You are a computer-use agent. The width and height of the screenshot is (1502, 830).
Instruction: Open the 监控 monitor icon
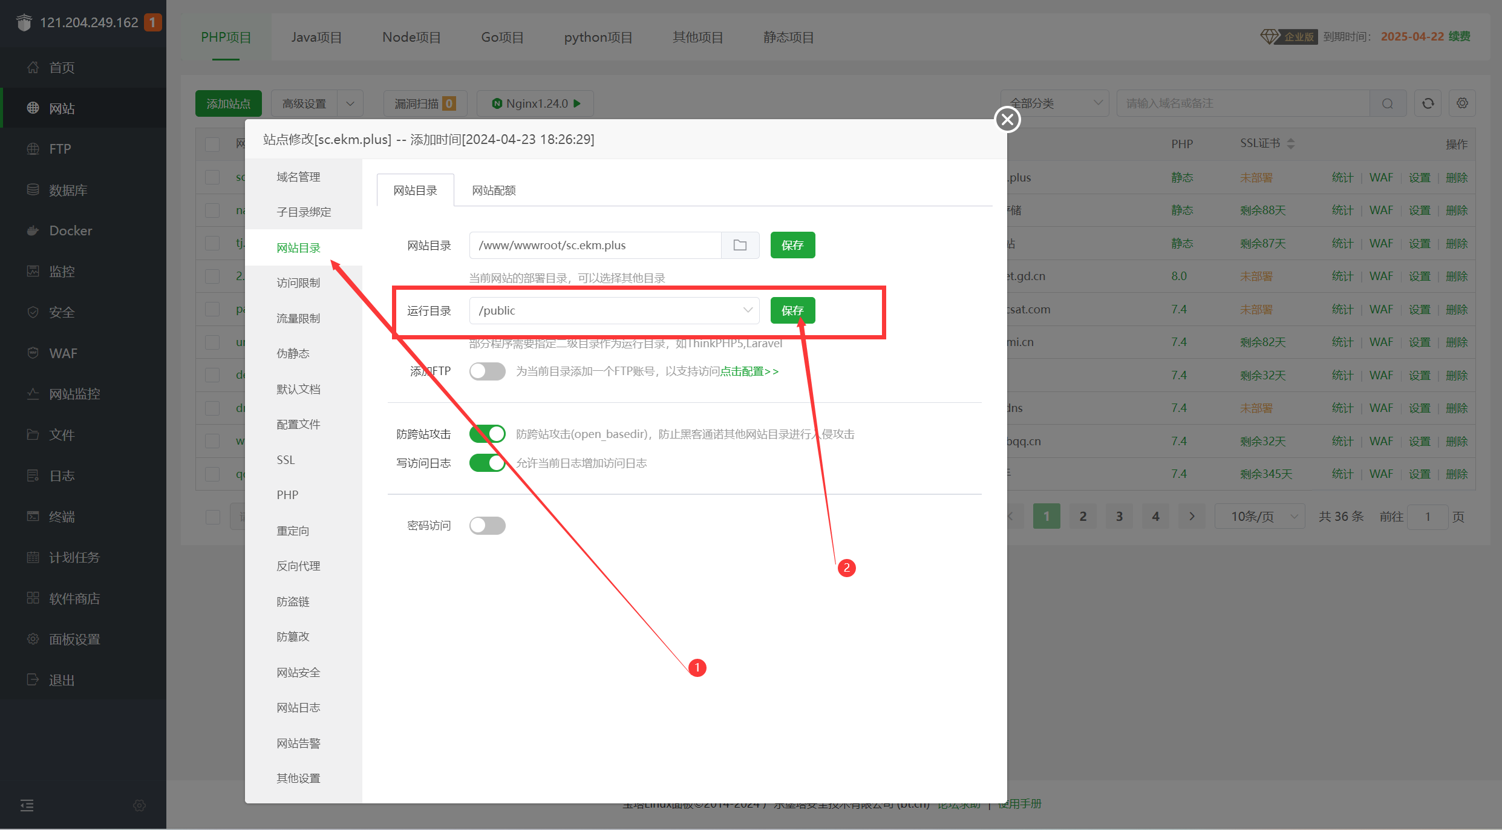pyautogui.click(x=33, y=271)
